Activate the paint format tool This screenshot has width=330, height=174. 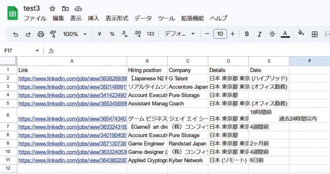coord(53,34)
